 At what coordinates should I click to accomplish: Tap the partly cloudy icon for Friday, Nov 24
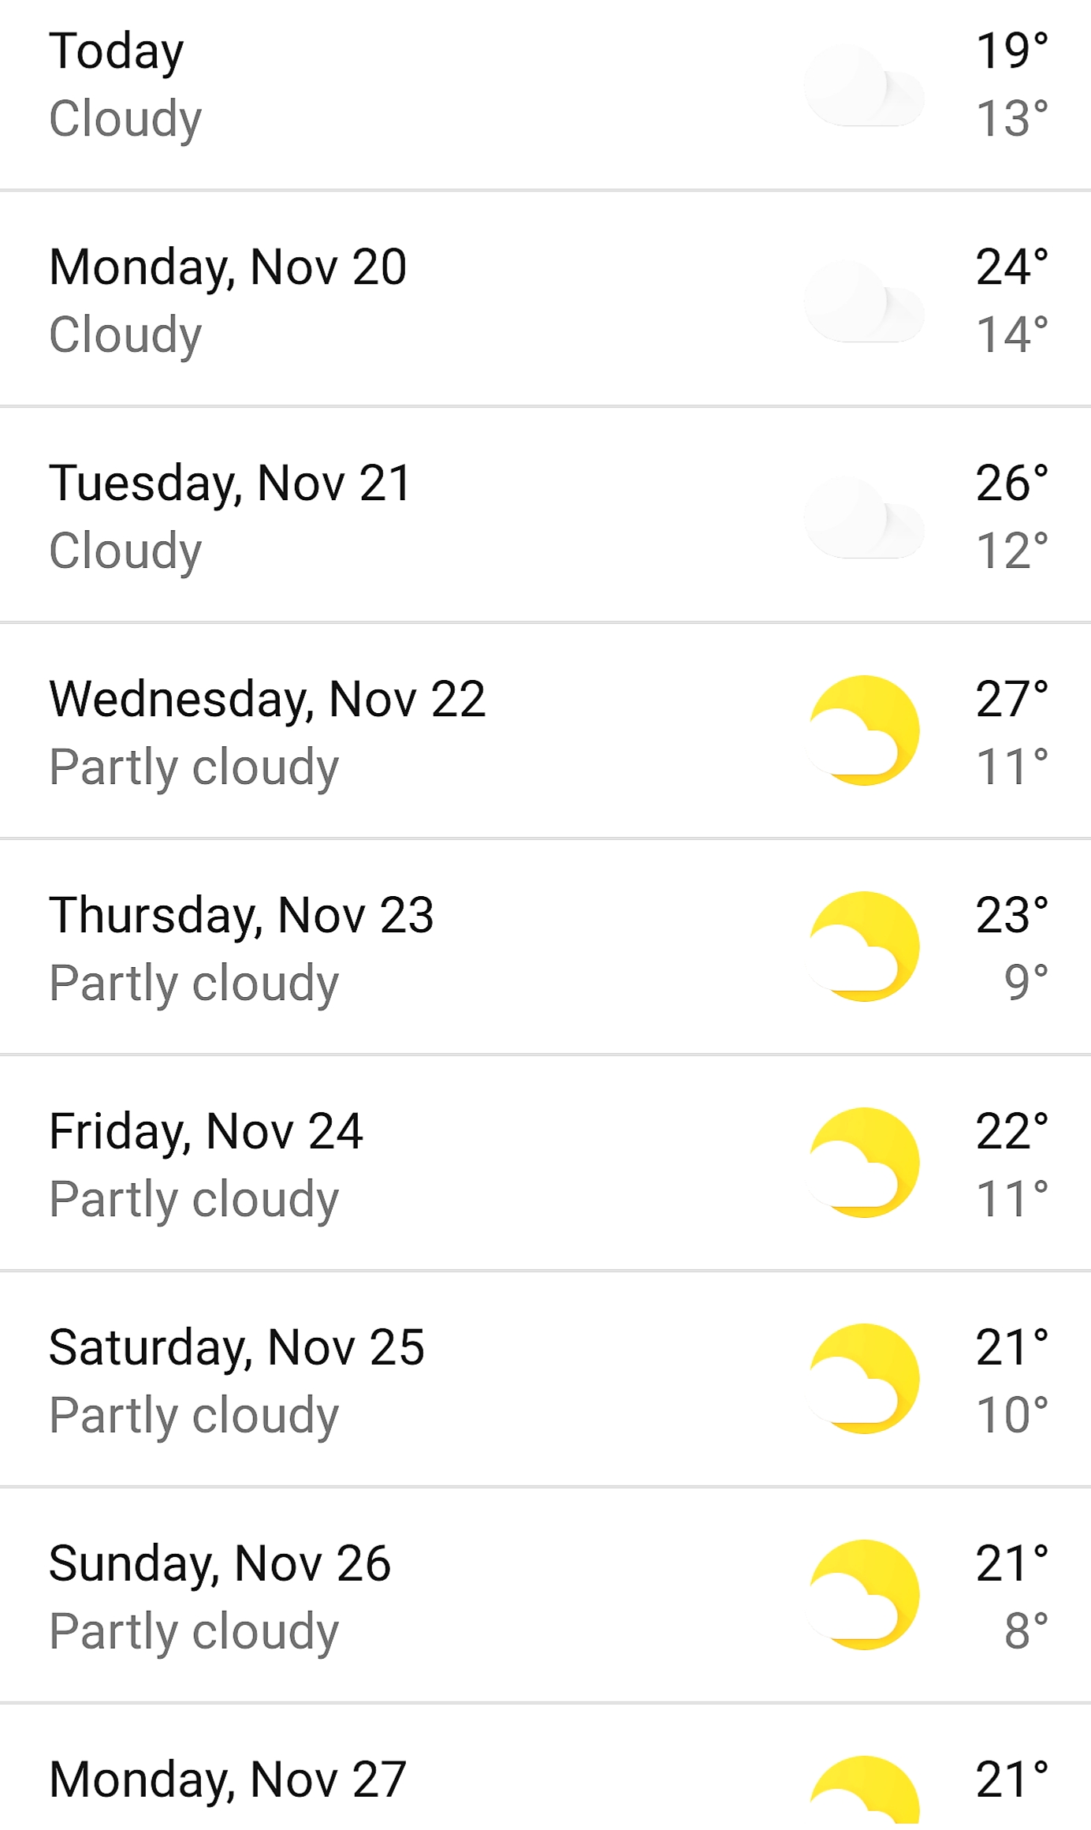click(x=865, y=1163)
